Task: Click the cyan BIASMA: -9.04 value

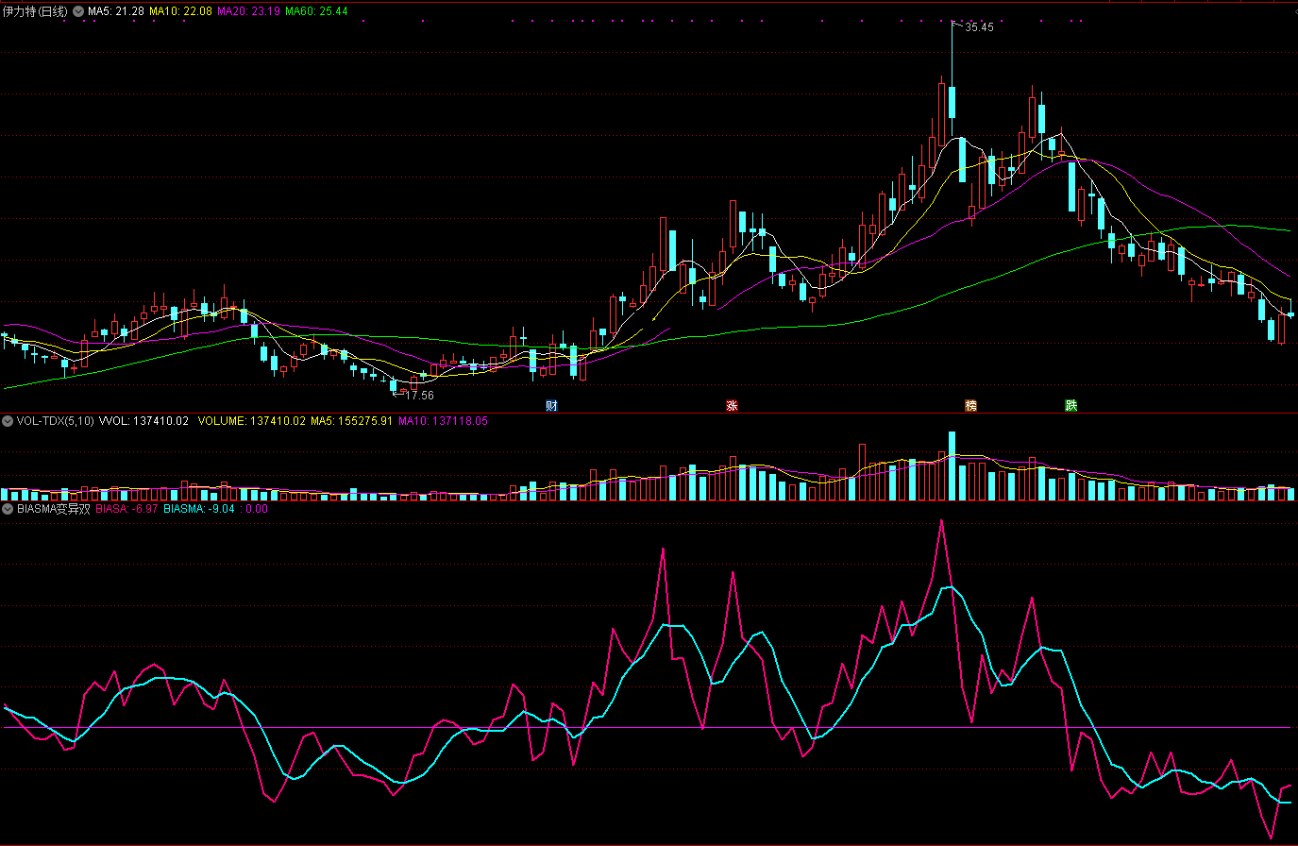Action: (199, 509)
